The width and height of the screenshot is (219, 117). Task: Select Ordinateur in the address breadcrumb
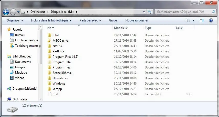pos(38,12)
